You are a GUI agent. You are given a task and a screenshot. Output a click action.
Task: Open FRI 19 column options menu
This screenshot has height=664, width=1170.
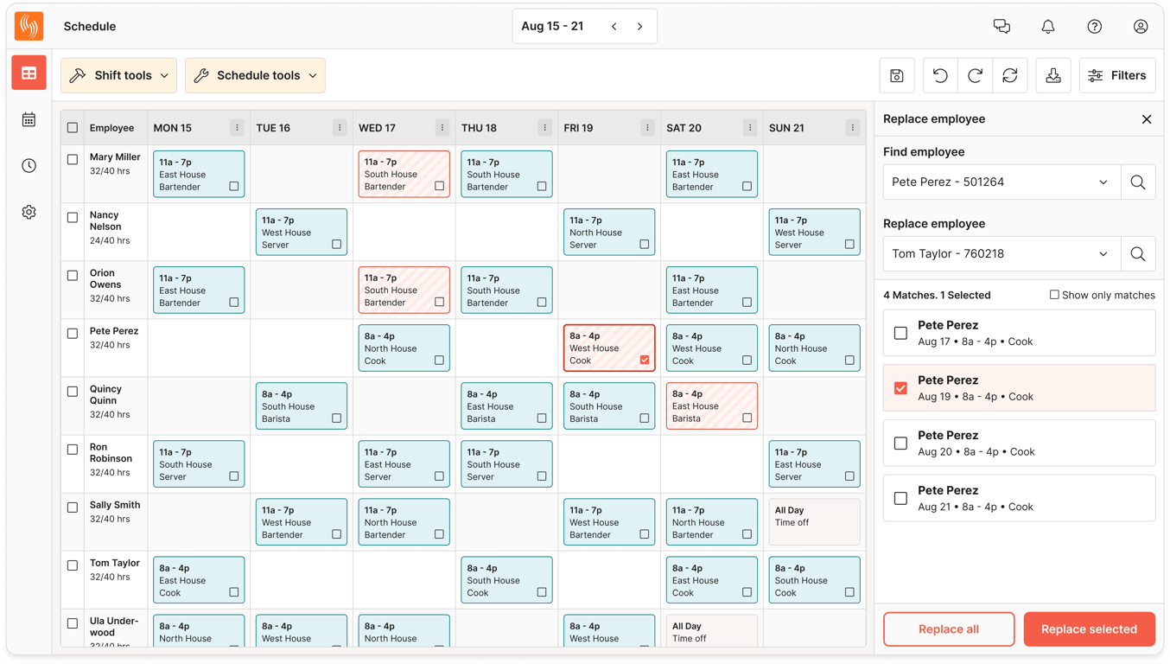[647, 128]
